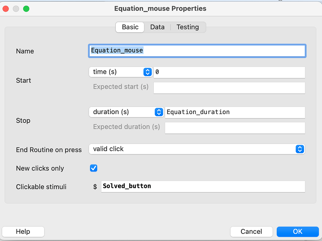Image resolution: width=322 pixels, height=241 pixels.
Task: Click the Expected duration (s) field
Action: click(x=235, y=128)
